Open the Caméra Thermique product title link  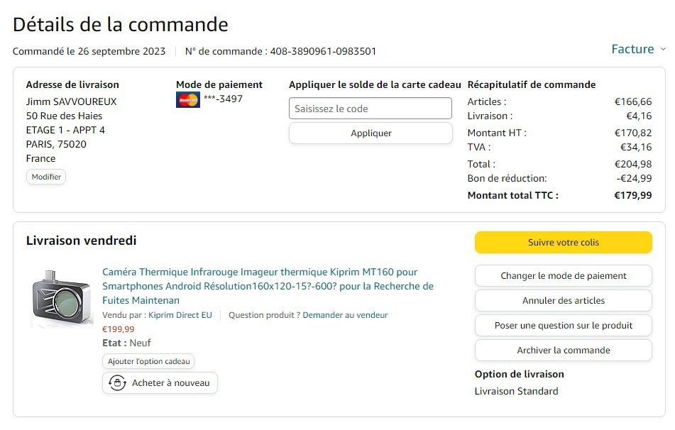(268, 286)
